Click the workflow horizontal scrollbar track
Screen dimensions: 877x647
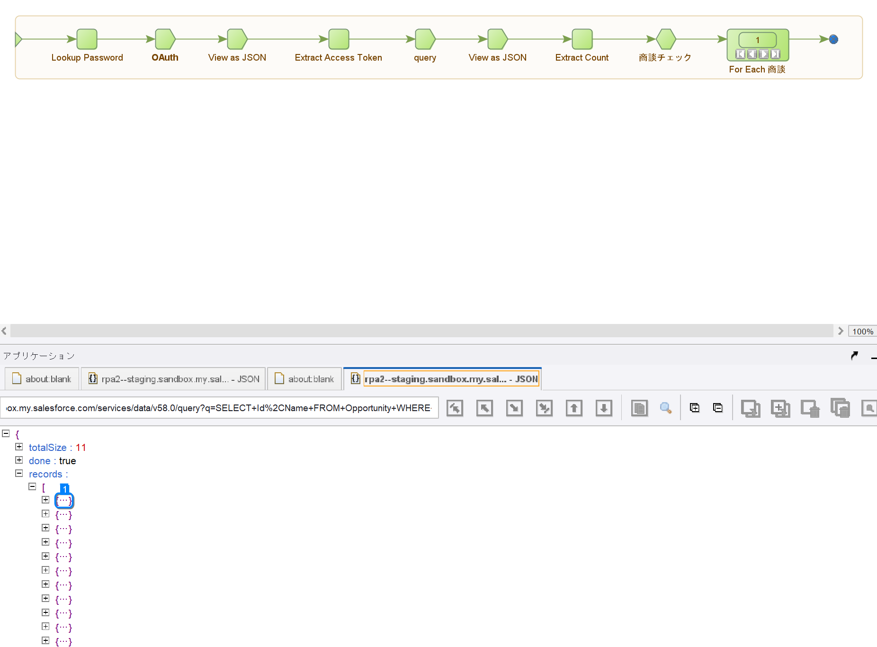pos(421,331)
